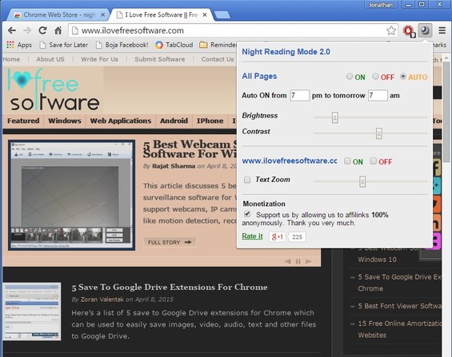Go to previous featured slide arrow
Image resolution: width=452 pixels, height=357 pixels.
coord(287,261)
